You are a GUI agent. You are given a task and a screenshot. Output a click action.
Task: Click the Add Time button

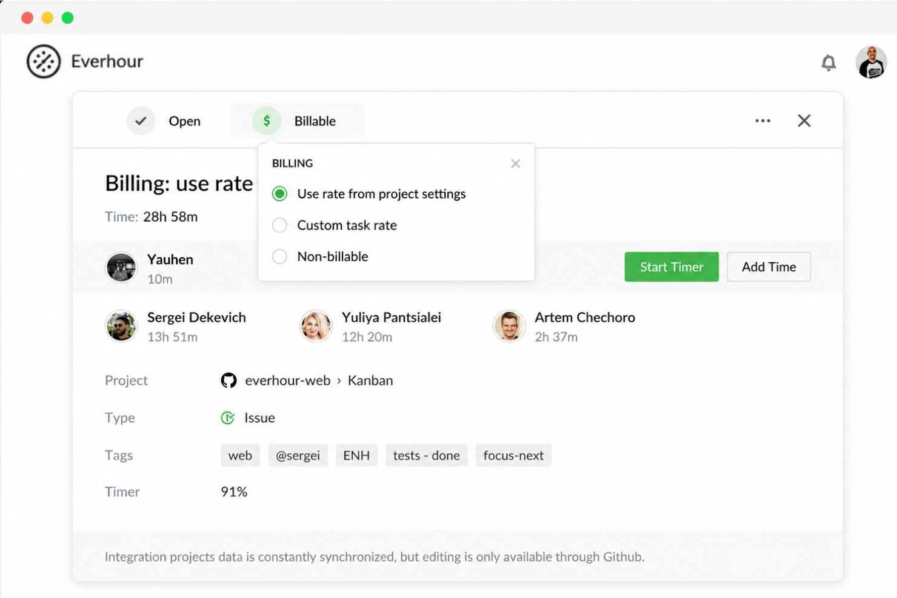[x=769, y=267]
